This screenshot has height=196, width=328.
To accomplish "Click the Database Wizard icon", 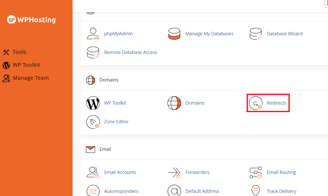I will [x=255, y=34].
